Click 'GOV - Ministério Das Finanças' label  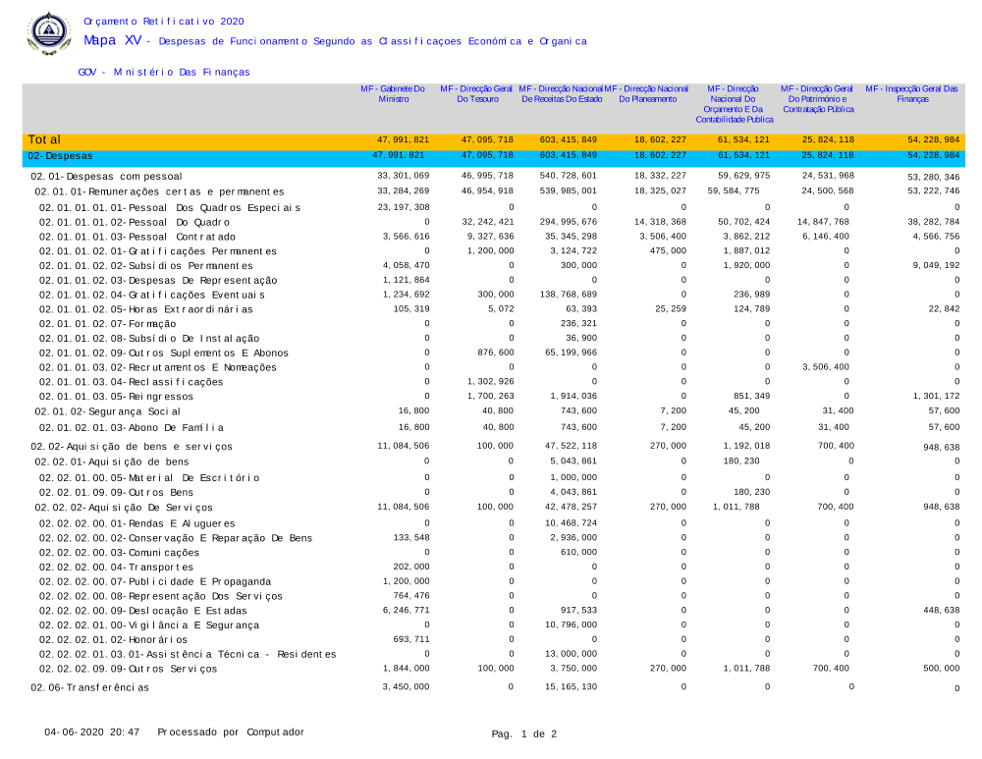164,72
